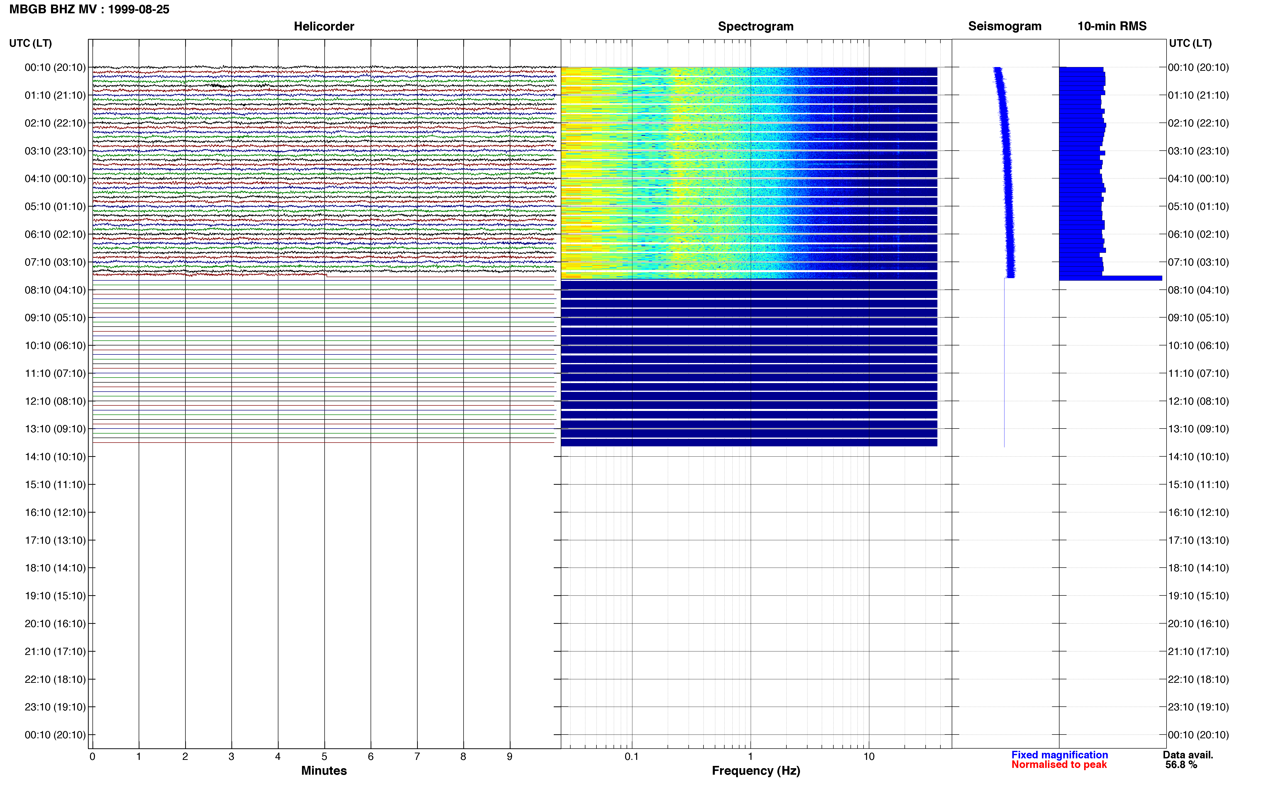Image resolution: width=1261 pixels, height=788 pixels.
Task: Click the 11:10 (07:10) tick on the RMS axis
Action: (x=1198, y=374)
